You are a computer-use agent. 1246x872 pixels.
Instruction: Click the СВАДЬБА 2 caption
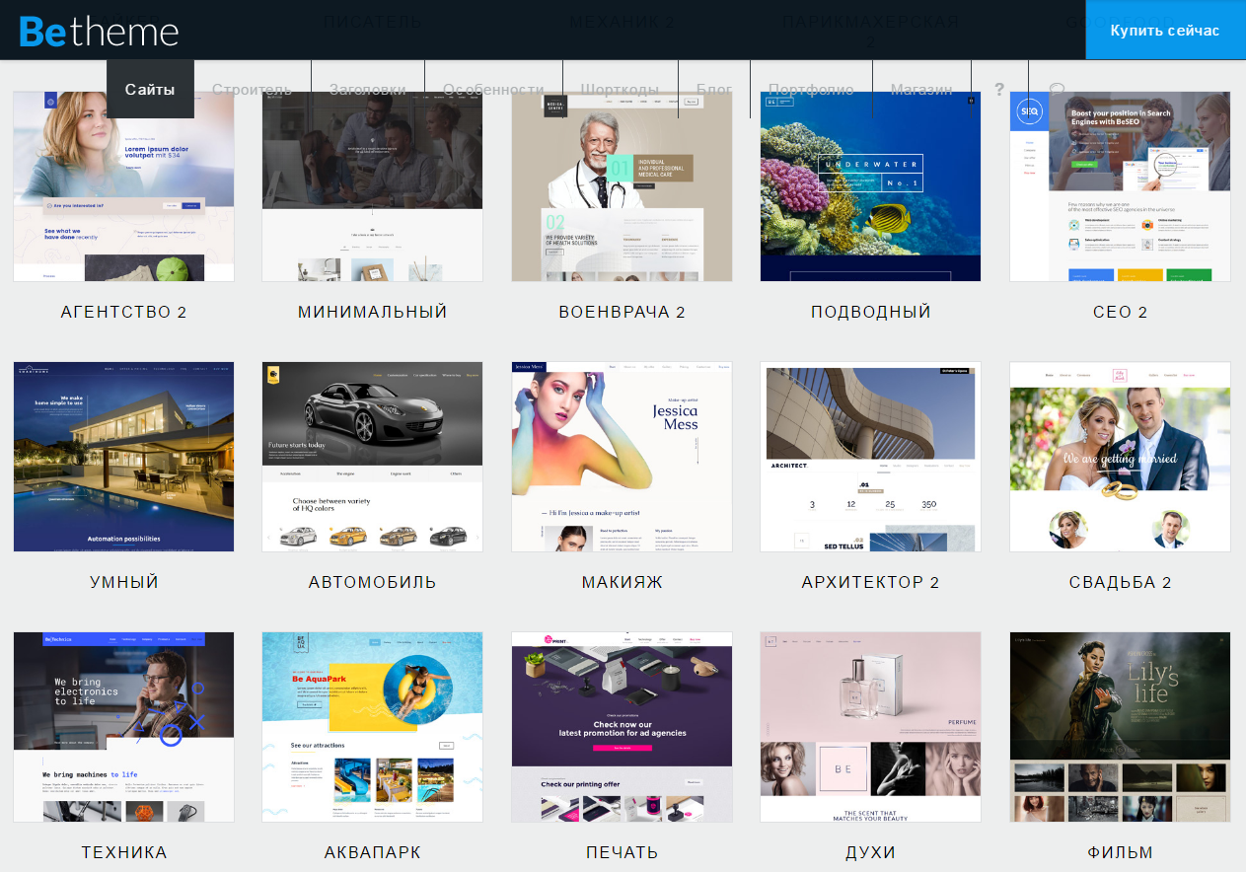coord(1120,582)
